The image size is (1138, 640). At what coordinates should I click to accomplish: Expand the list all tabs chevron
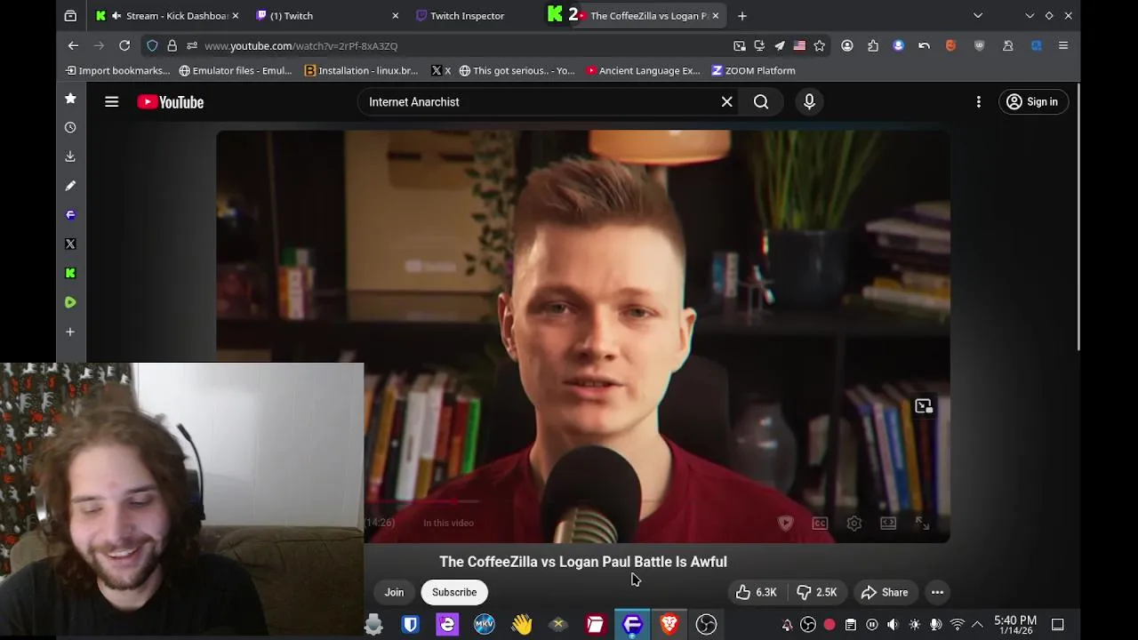978,15
